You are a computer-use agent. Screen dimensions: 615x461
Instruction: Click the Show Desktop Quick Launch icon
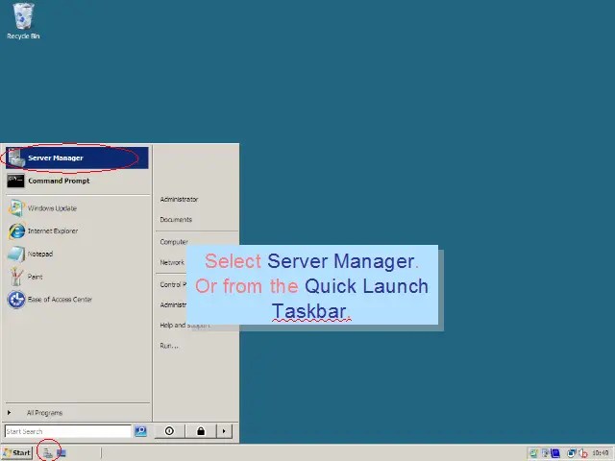click(x=61, y=453)
